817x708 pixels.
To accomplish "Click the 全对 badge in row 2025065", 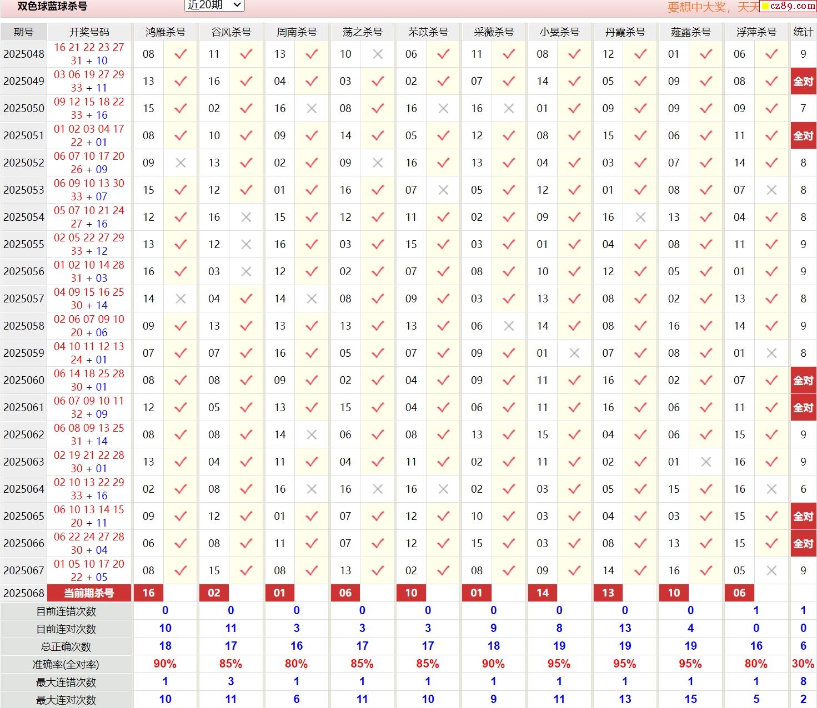I will pos(803,516).
